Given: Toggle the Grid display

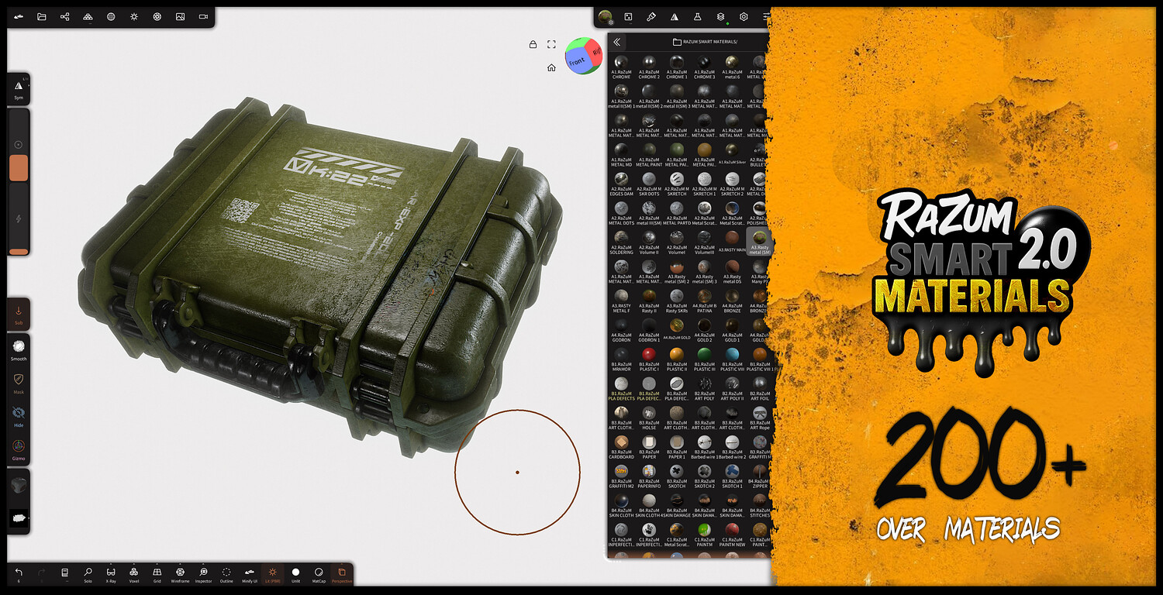Looking at the screenshot, I should point(157,573).
